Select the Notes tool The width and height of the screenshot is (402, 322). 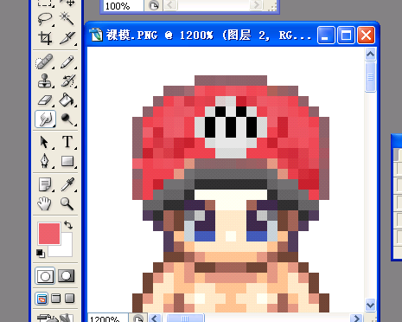pos(45,184)
